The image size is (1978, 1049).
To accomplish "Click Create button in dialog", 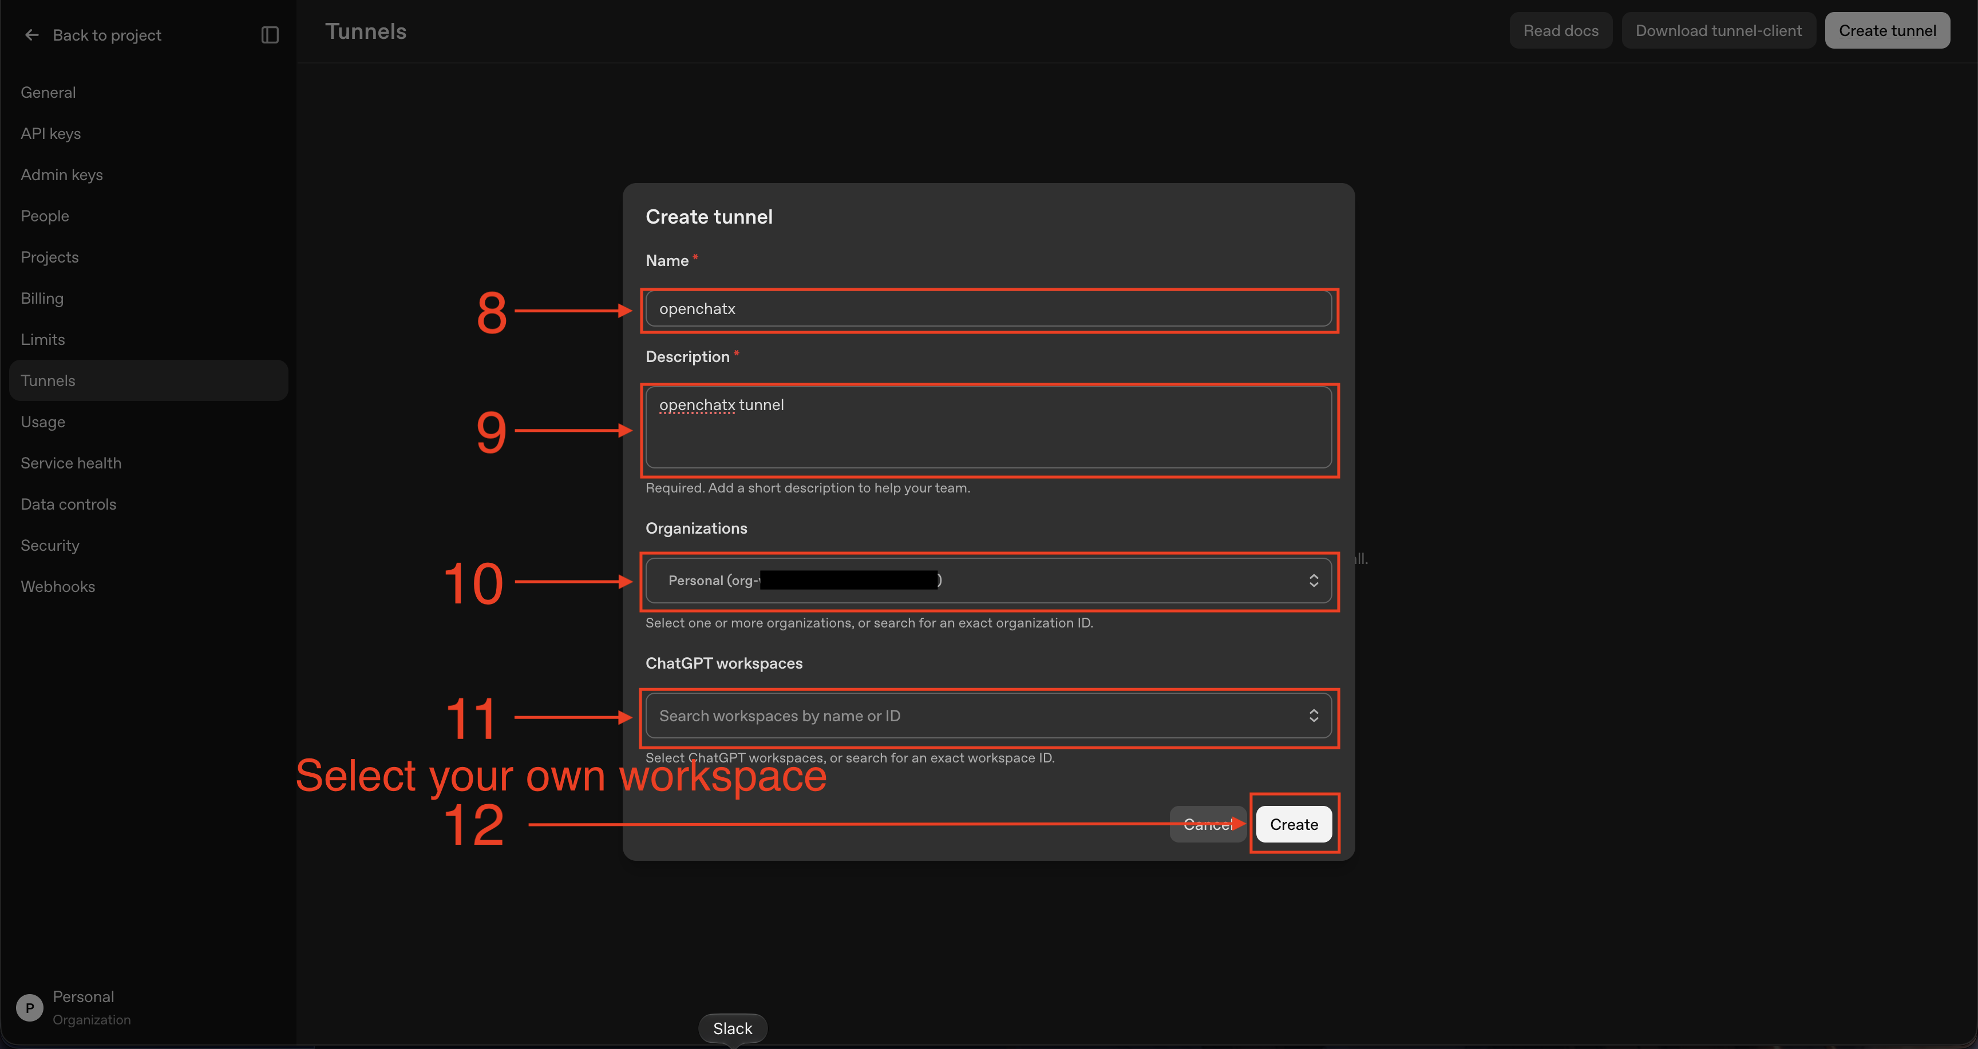I will click(1294, 824).
